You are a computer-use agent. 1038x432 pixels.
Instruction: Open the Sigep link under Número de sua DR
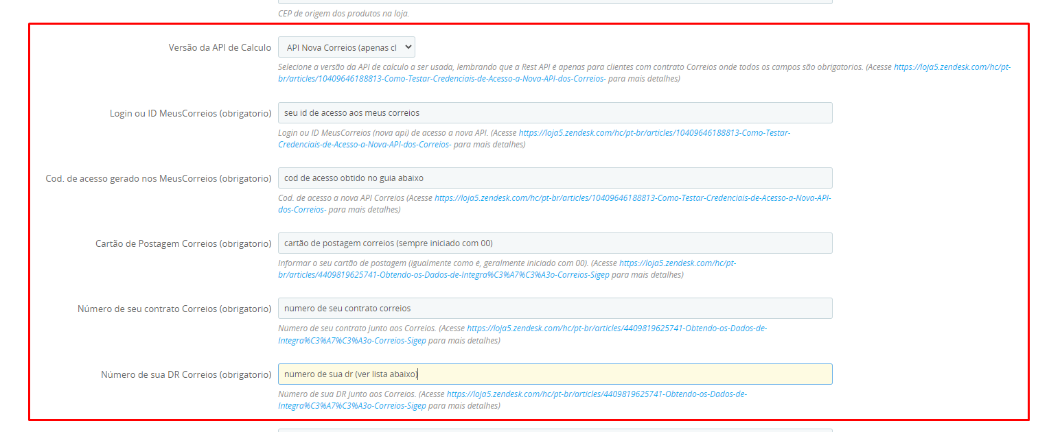[x=513, y=400]
